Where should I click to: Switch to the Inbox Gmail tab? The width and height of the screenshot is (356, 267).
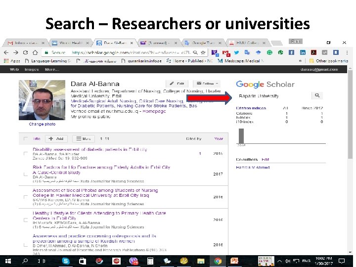(x=25, y=43)
